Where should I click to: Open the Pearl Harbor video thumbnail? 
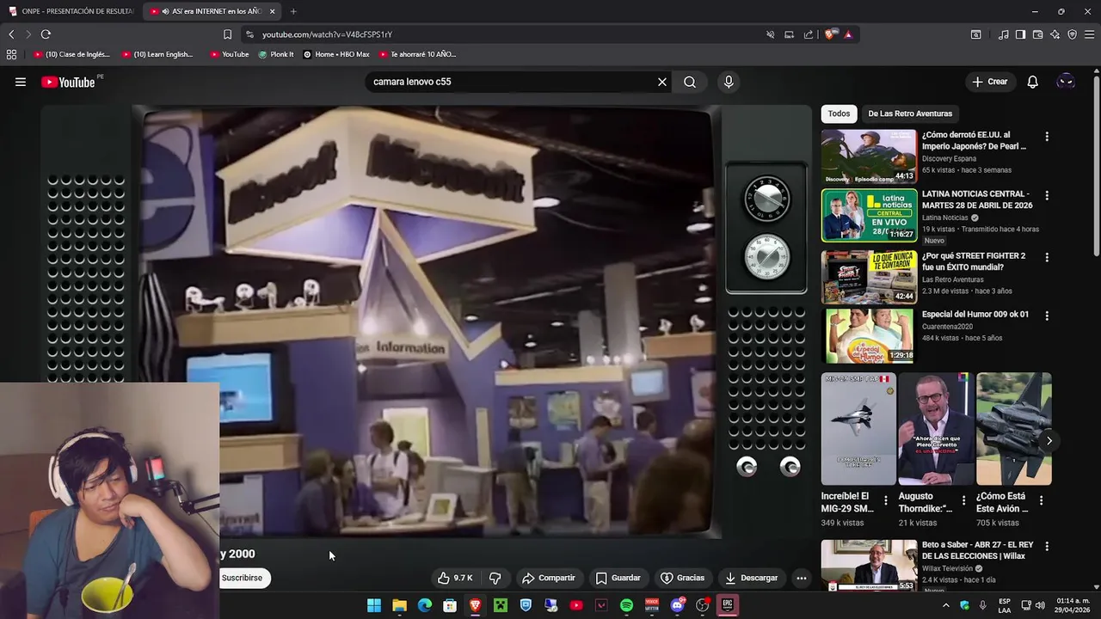869,156
